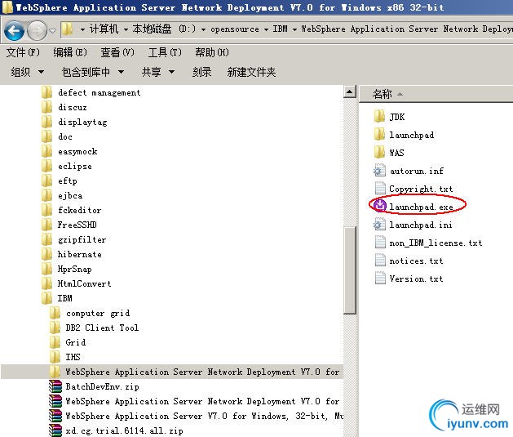
Task: Click the 新建文件夹 button
Action: point(251,72)
